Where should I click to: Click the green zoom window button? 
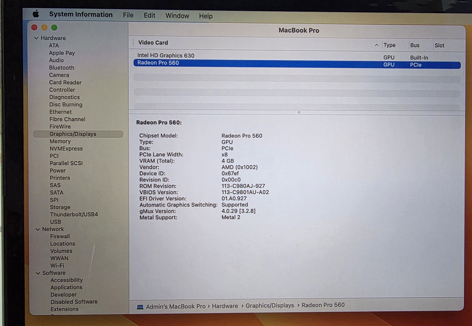click(54, 28)
